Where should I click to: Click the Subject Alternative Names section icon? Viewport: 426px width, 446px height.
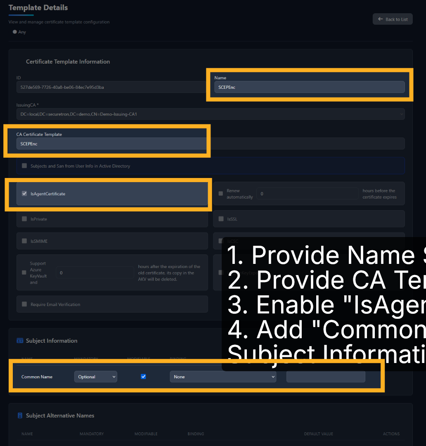pos(20,415)
